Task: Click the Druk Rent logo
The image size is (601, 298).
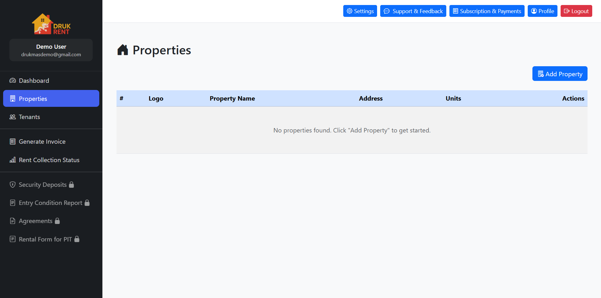Action: click(x=51, y=24)
